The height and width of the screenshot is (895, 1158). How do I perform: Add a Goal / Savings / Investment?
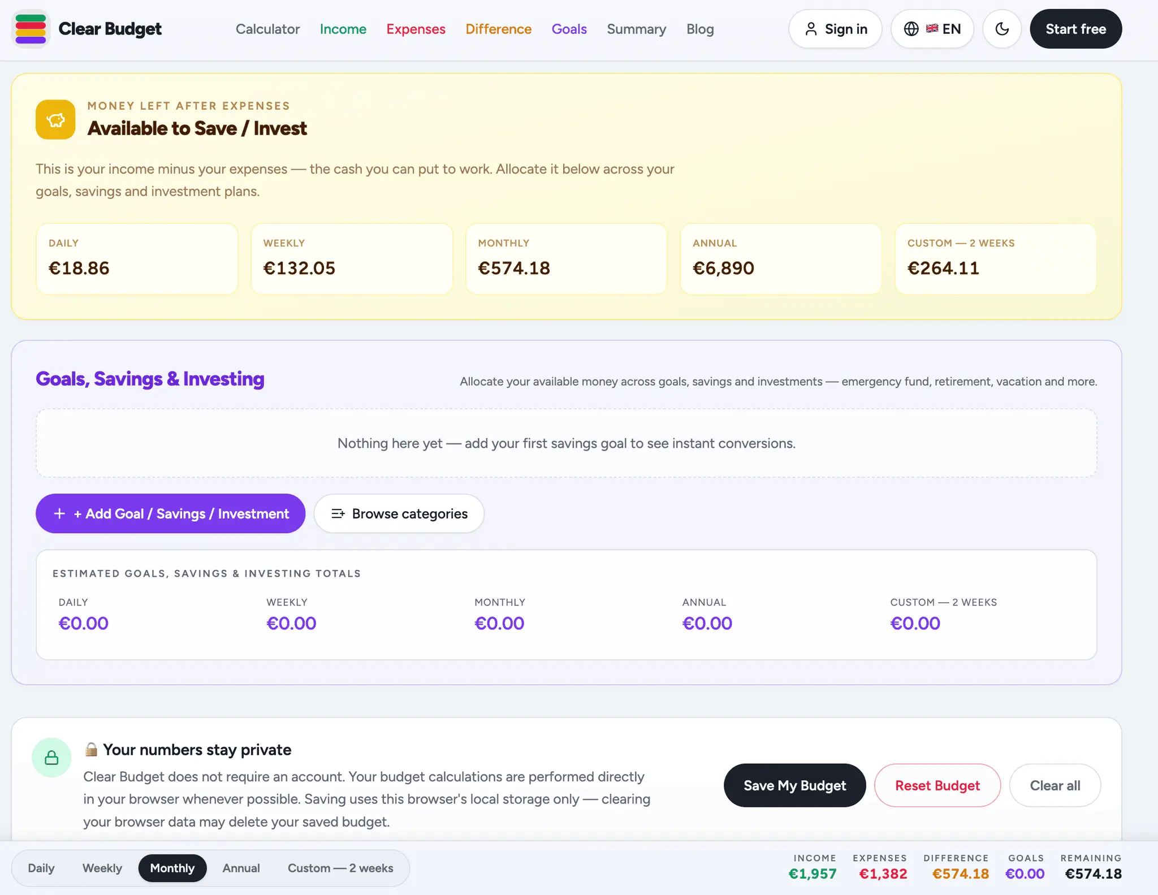click(x=170, y=513)
